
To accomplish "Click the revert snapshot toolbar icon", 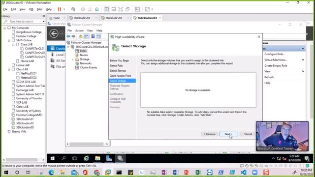I will click(x=90, y=9).
